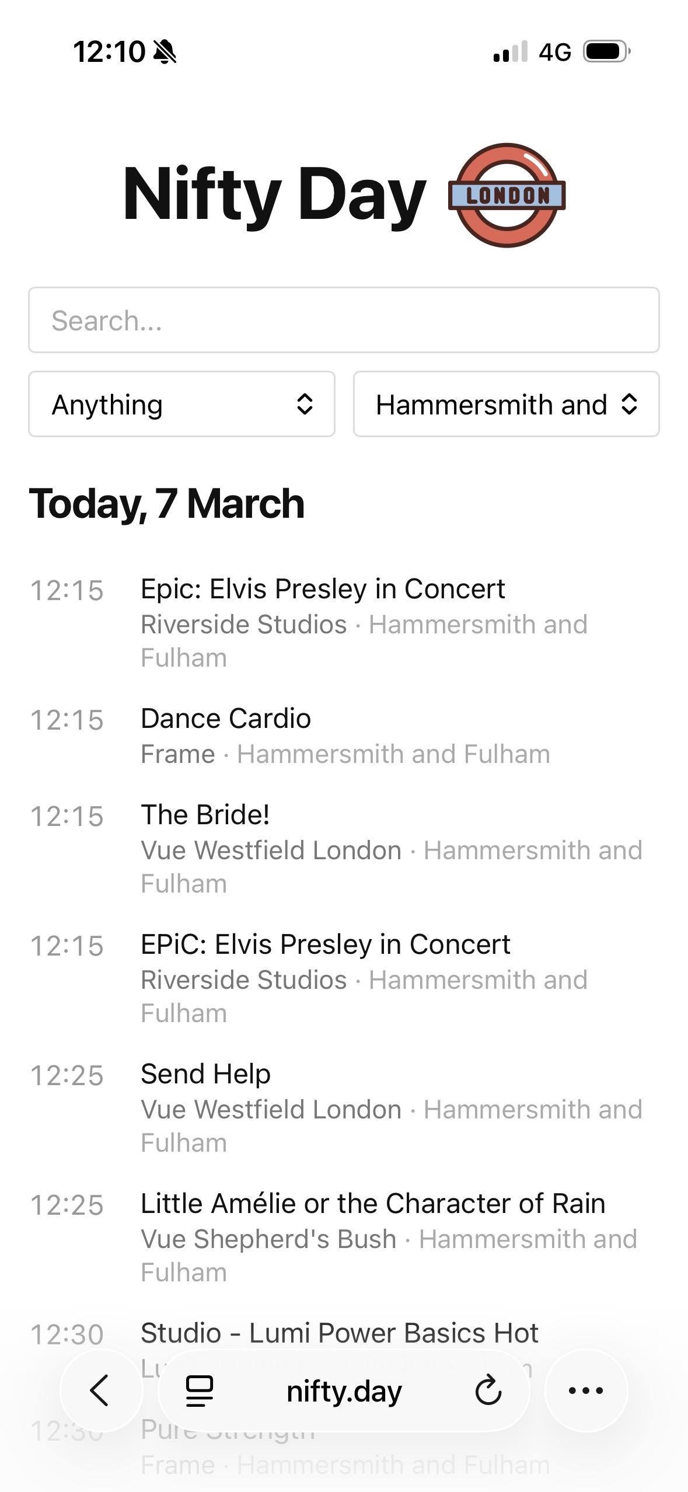
Task: Select The Bride! listing
Action: point(205,815)
